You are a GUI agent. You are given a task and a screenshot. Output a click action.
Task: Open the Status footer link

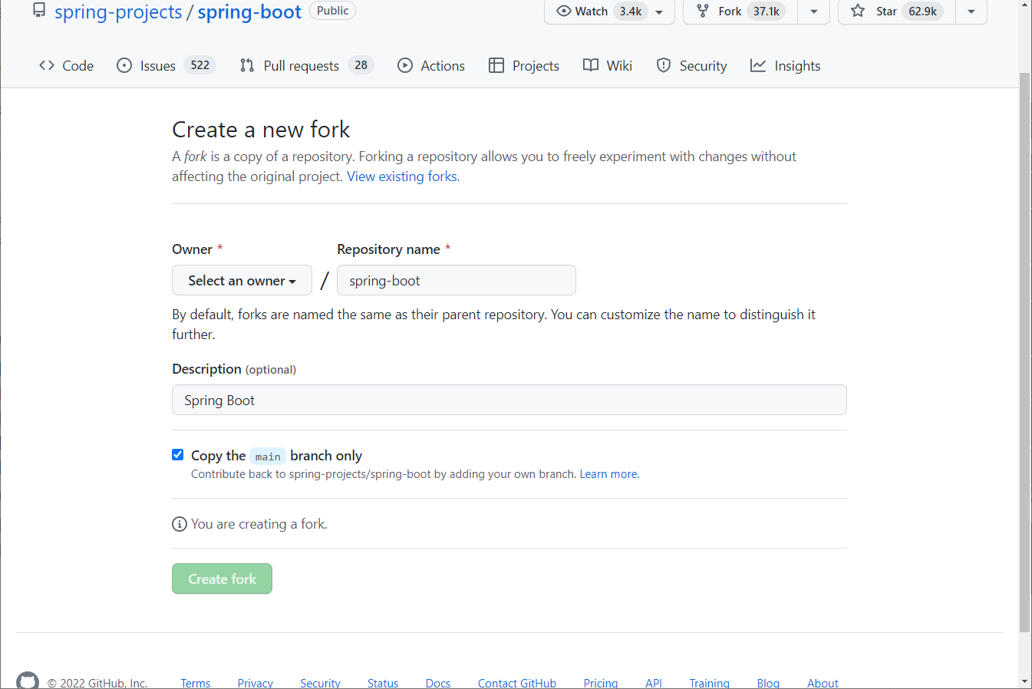(383, 683)
